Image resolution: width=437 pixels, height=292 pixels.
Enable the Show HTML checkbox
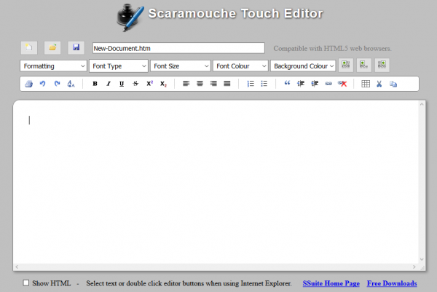[x=26, y=283]
